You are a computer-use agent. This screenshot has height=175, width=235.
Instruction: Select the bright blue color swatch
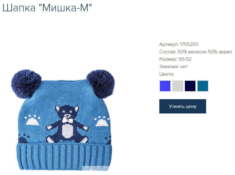[x=165, y=86]
